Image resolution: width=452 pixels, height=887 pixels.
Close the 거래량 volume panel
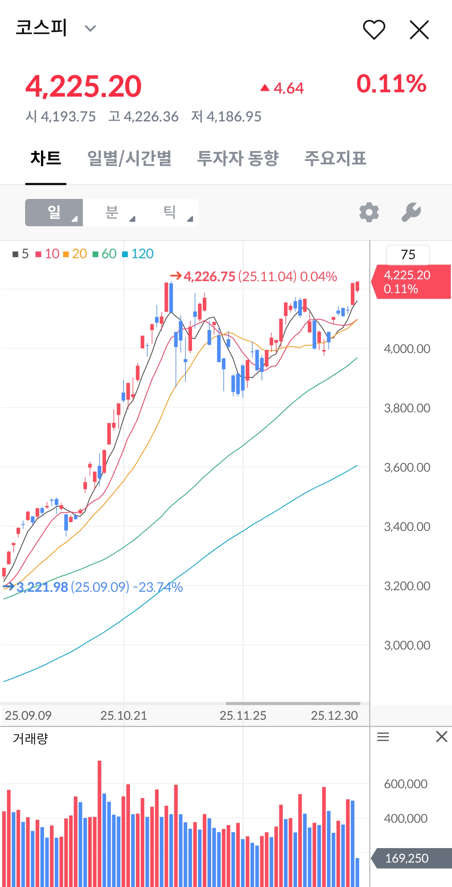(441, 736)
